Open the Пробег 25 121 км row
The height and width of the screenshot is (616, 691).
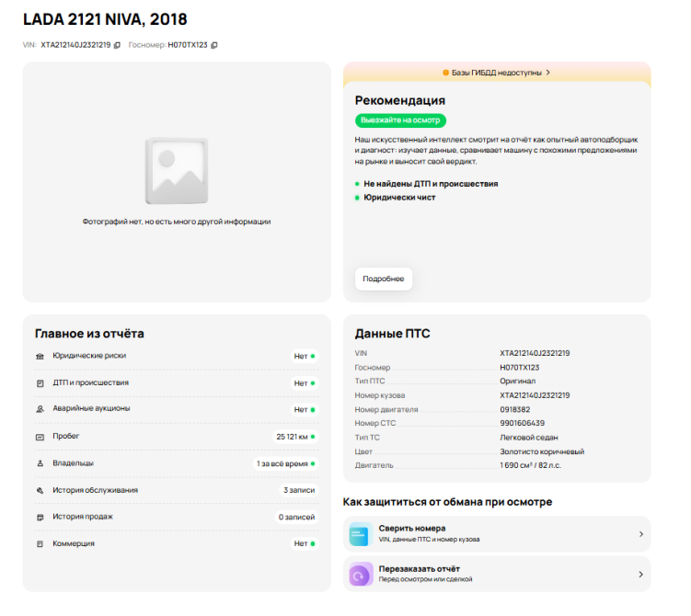pyautogui.click(x=177, y=437)
